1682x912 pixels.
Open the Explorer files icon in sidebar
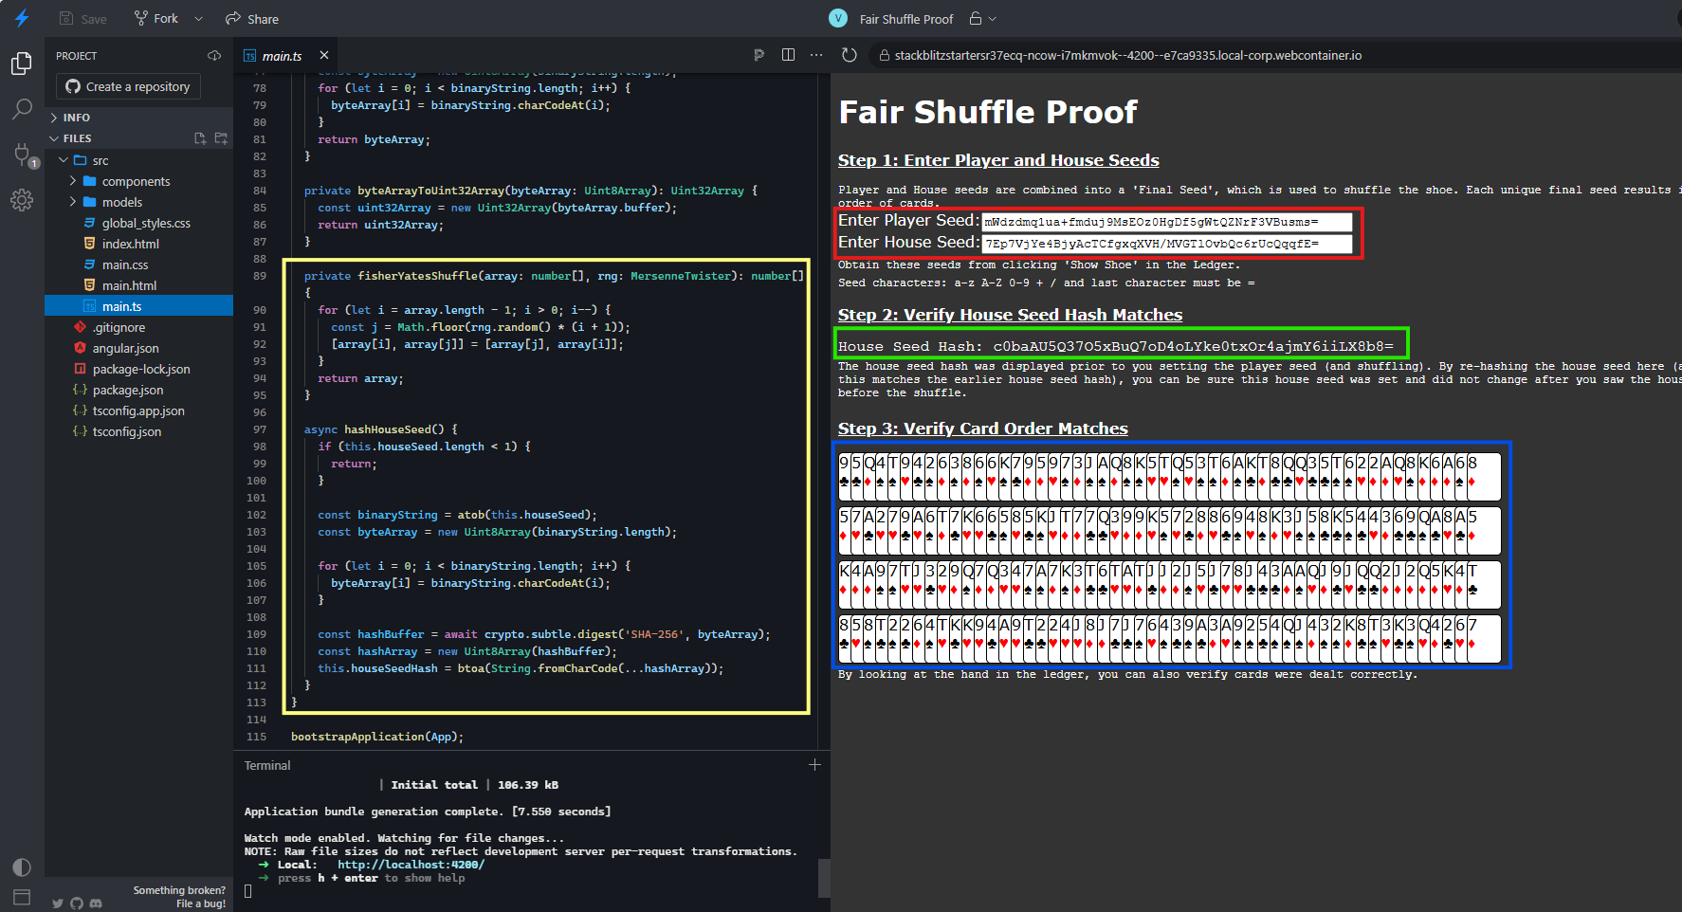pyautogui.click(x=22, y=64)
